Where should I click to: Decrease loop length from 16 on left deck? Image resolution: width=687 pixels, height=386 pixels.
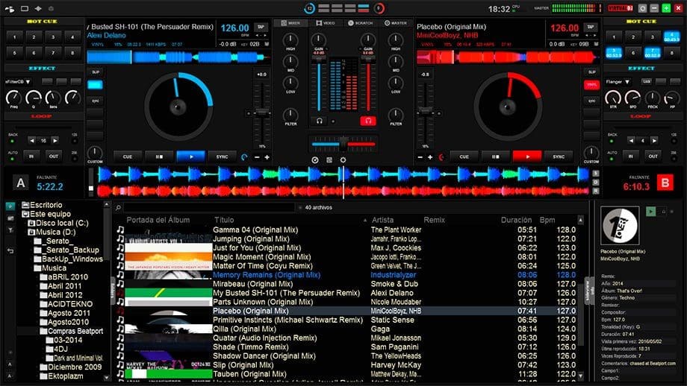31,141
